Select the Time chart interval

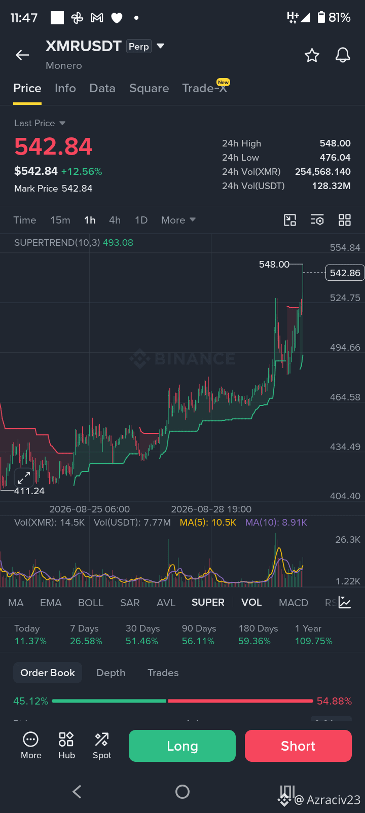25,220
